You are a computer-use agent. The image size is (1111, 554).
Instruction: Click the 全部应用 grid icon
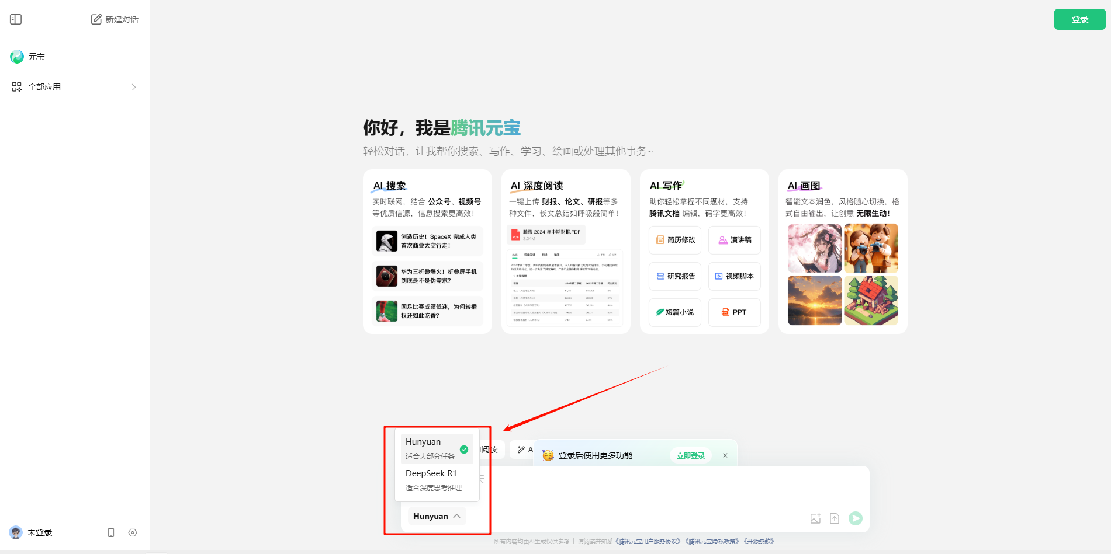16,87
